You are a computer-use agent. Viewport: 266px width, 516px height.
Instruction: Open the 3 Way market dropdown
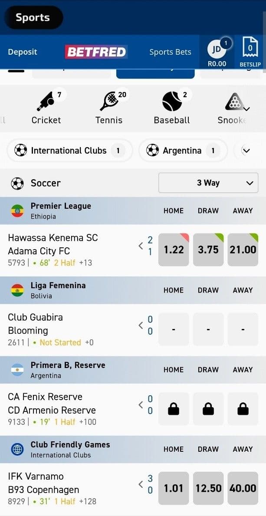coord(208,183)
